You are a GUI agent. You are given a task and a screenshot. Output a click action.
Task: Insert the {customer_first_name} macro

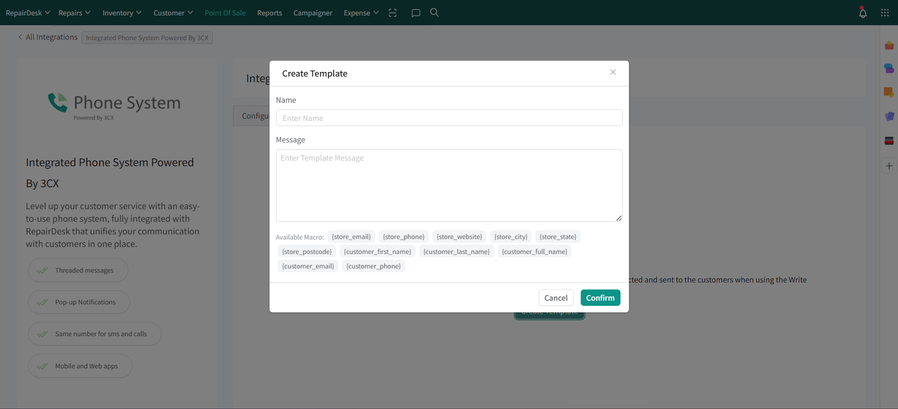[378, 252]
